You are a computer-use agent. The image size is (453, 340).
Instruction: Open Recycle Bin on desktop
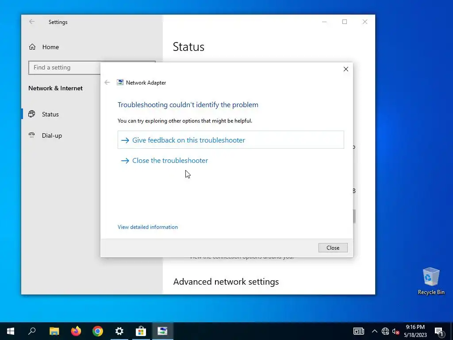click(x=431, y=281)
